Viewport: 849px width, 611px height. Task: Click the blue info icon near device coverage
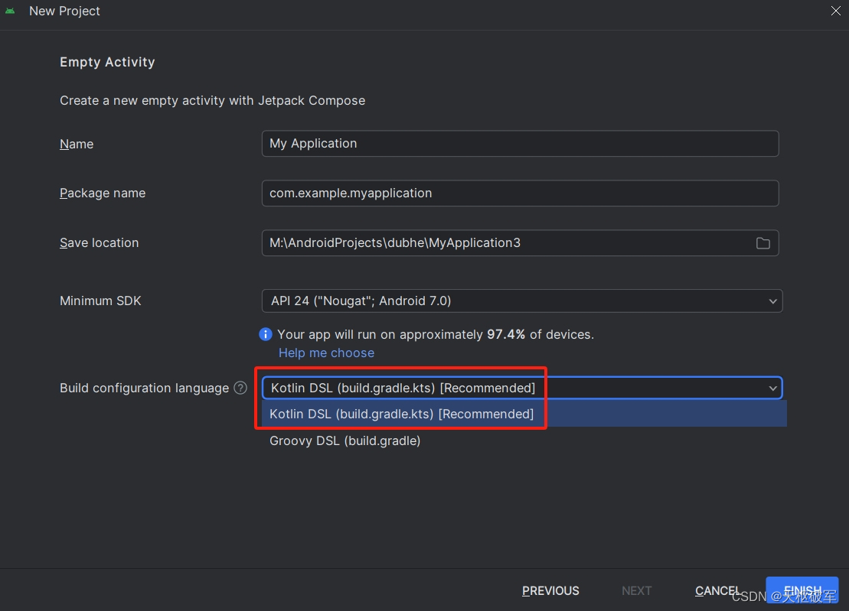pos(265,334)
